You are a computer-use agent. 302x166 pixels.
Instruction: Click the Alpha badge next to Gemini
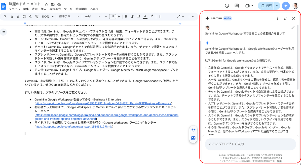click(228, 18)
